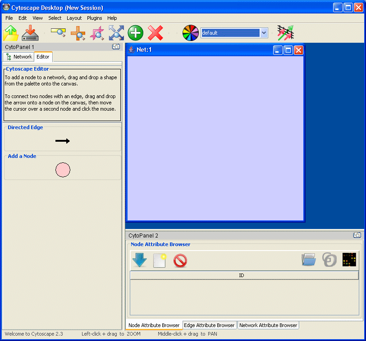The image size is (366, 341).
Task: Select the pink Add a Node circle
Action: point(63,170)
